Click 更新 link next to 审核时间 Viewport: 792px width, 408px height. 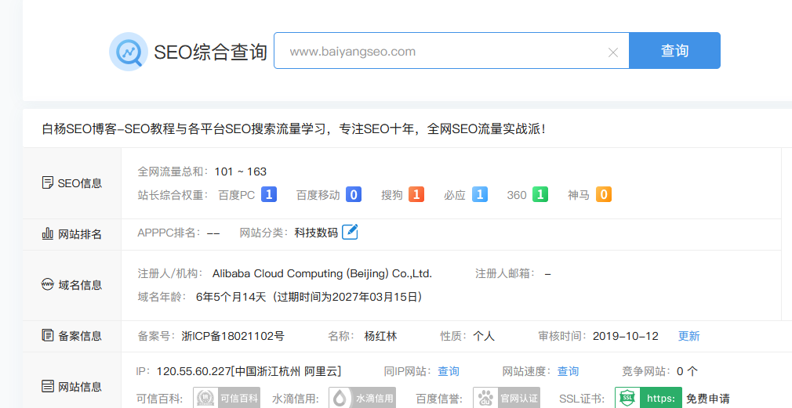tap(688, 336)
